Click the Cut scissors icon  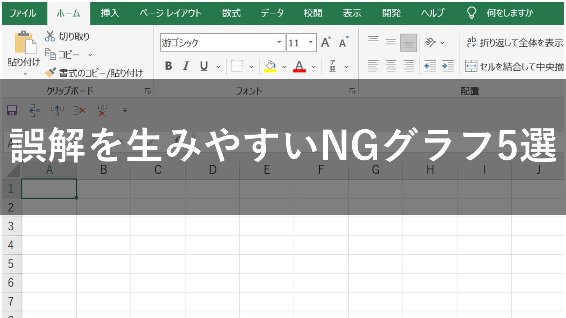50,36
